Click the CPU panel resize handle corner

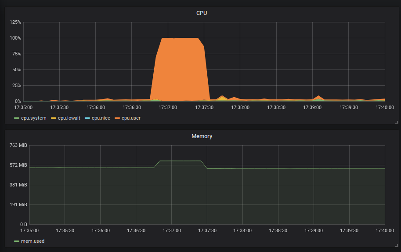click(397, 122)
